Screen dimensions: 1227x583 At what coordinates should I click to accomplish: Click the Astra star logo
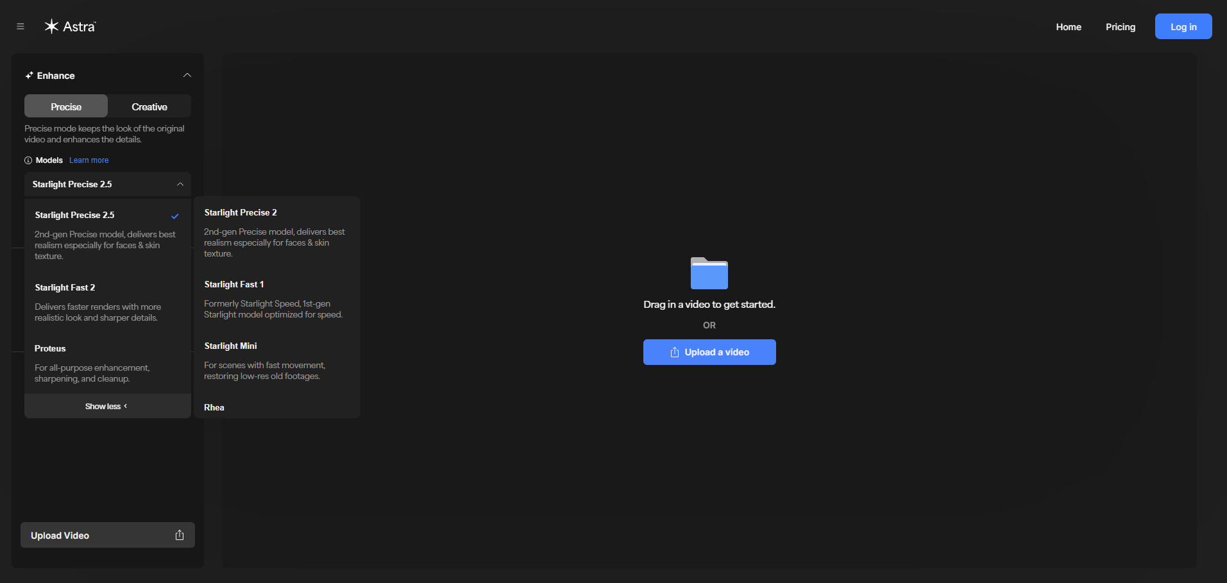tap(51, 26)
